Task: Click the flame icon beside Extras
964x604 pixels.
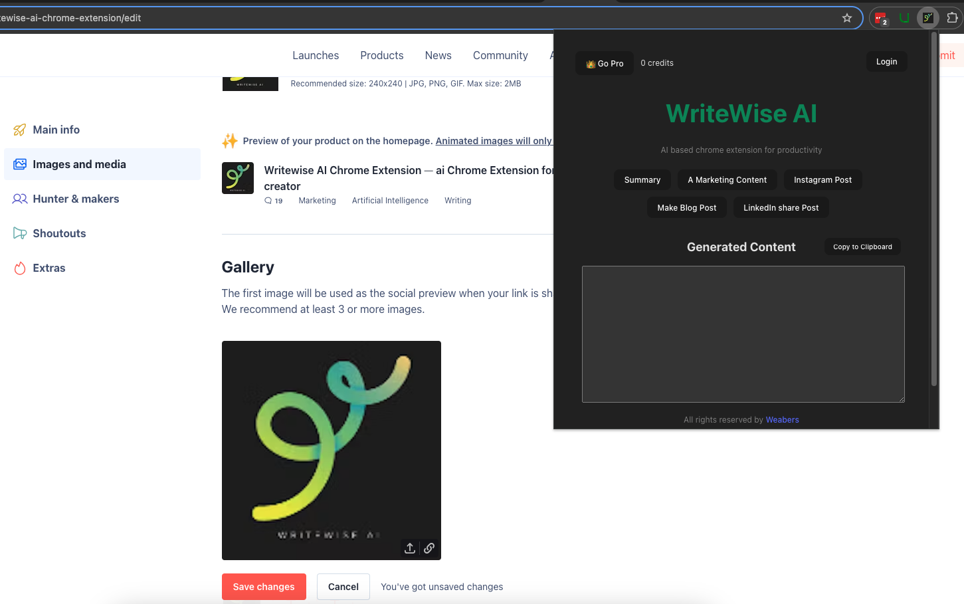Action: coord(20,268)
